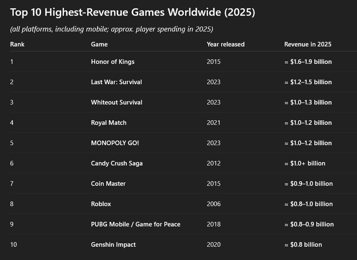The image size is (357, 260).
Task: Click the revenue "≈ $1.0–1.3 billion"
Action: [308, 102]
